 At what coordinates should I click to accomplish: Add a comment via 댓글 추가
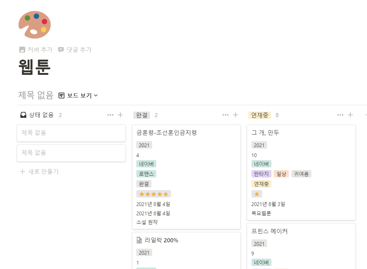pos(75,50)
